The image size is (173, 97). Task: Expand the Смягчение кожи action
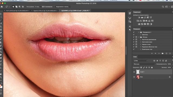pos(141,42)
